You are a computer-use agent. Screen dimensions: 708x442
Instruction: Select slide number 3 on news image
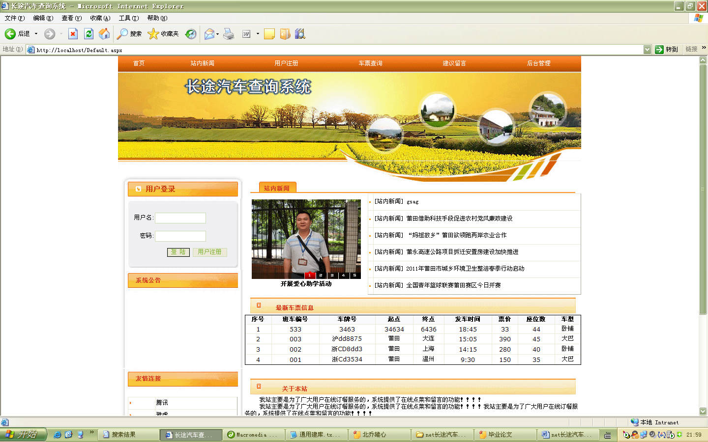coord(332,276)
